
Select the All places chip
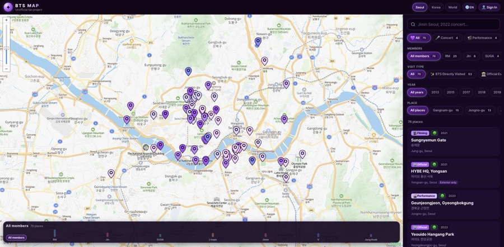pos(418,110)
